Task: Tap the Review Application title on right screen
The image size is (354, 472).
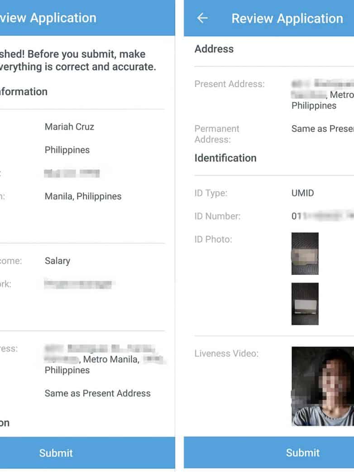Action: [x=287, y=19]
